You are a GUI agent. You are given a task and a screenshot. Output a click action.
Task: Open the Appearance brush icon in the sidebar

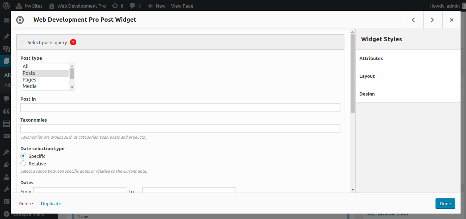pos(6,152)
